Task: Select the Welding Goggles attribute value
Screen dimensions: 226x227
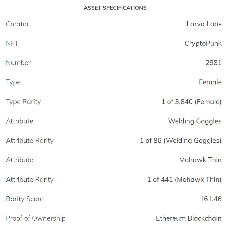Action: [195, 121]
